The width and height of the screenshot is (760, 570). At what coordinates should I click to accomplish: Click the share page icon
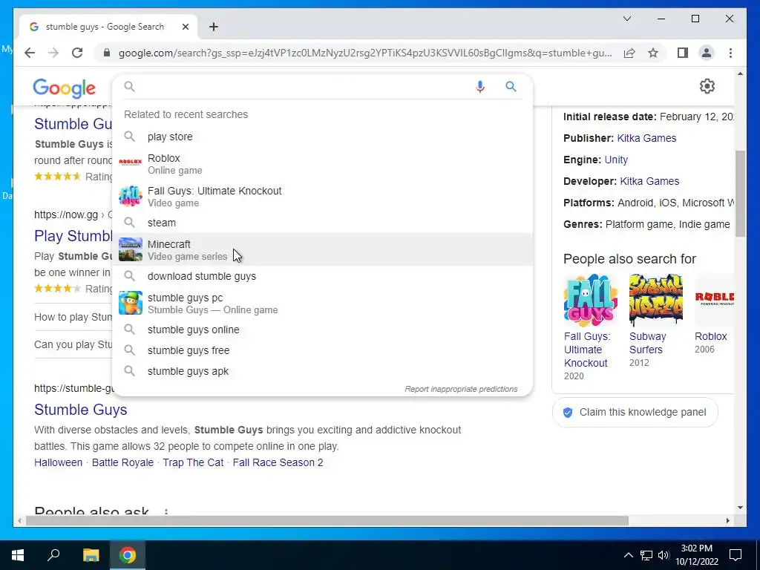[x=629, y=53]
